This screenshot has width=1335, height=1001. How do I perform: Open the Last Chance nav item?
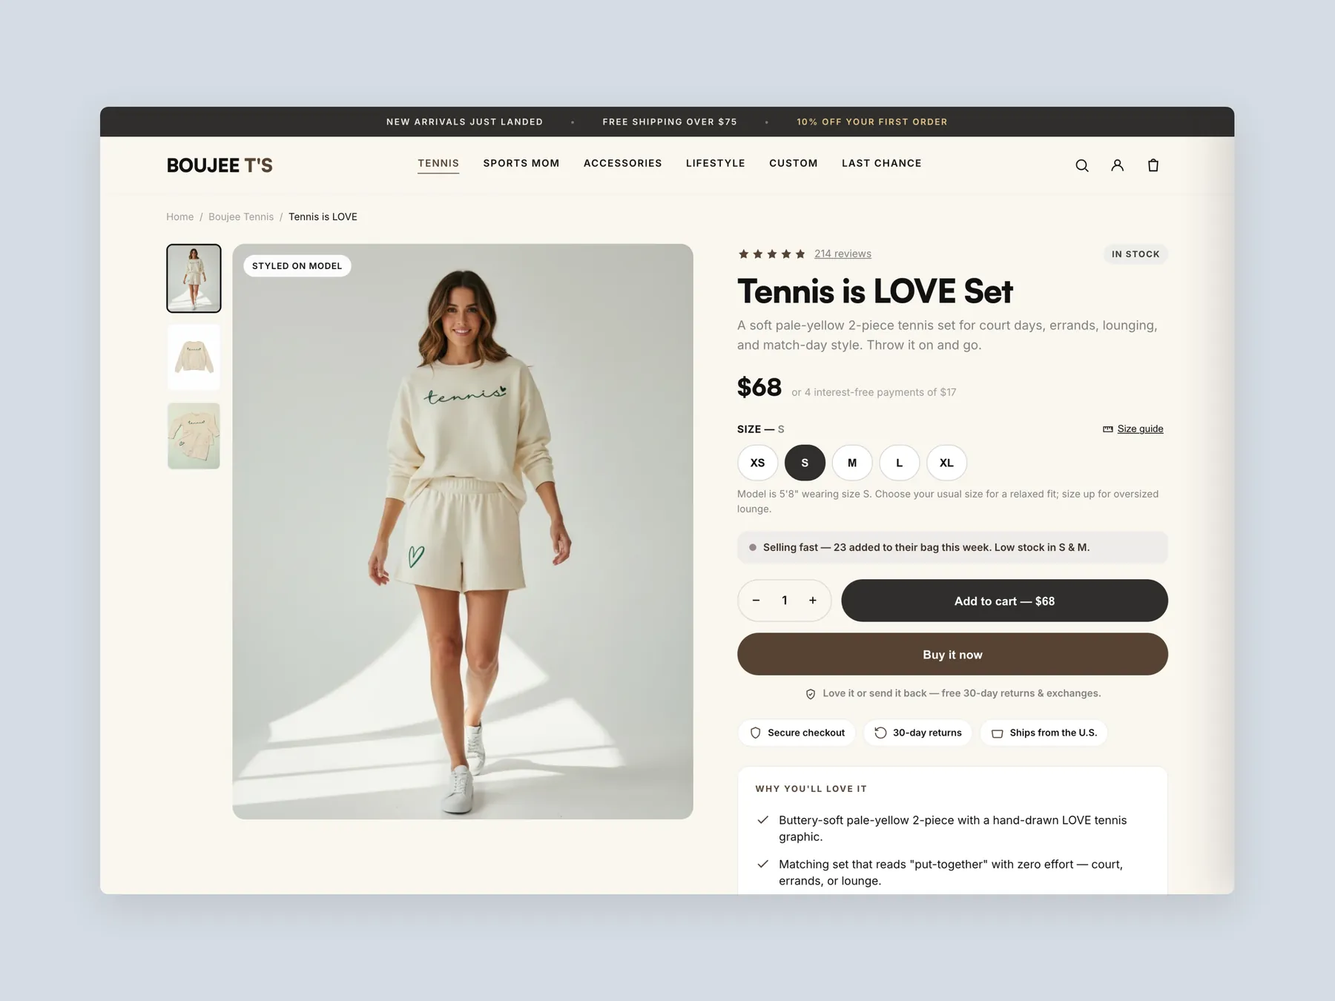click(x=882, y=163)
